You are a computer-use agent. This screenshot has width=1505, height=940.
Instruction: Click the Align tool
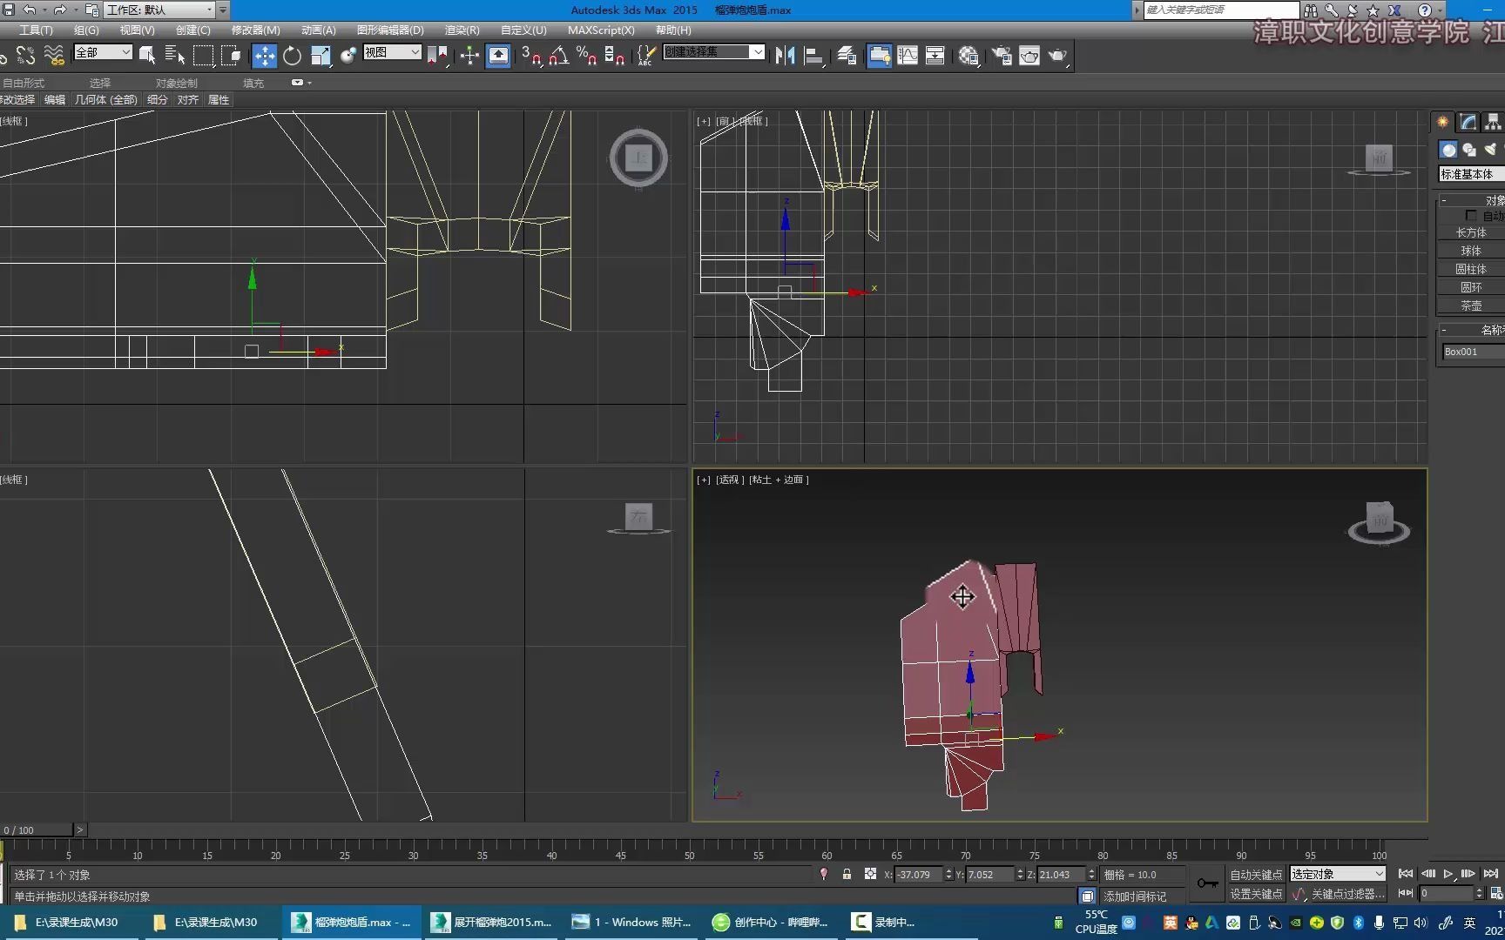click(813, 56)
